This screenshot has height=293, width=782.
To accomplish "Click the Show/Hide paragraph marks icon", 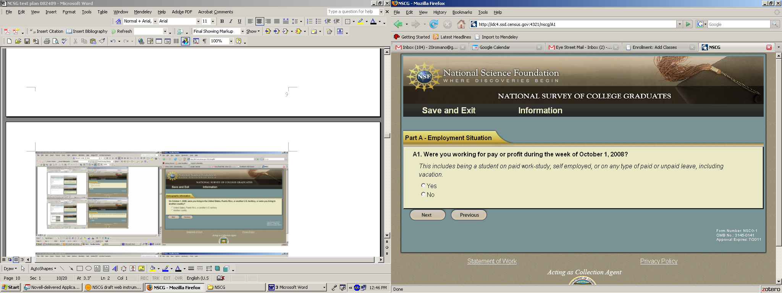I will click(205, 41).
